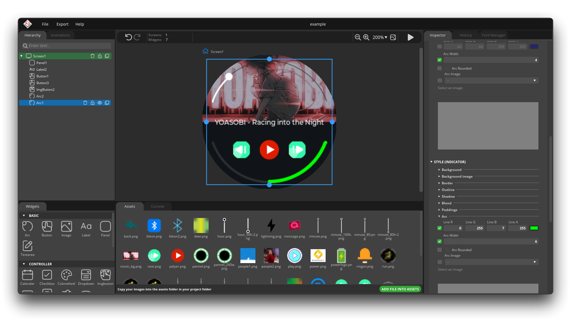This screenshot has width=571, height=321.
Task: Open the File menu
Action: 45,24
